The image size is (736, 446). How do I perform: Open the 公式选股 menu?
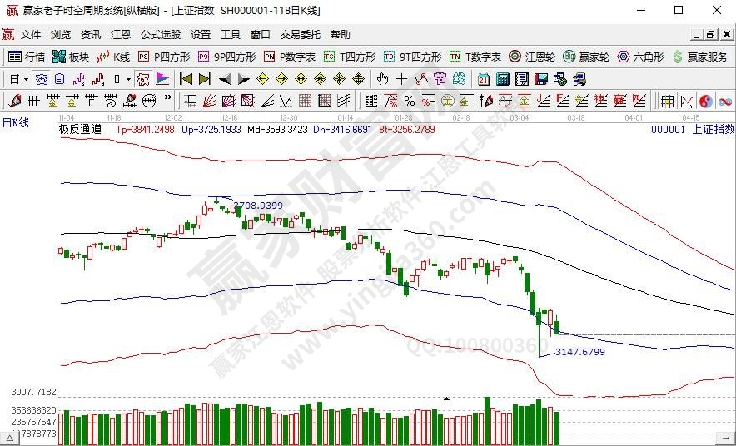161,35
